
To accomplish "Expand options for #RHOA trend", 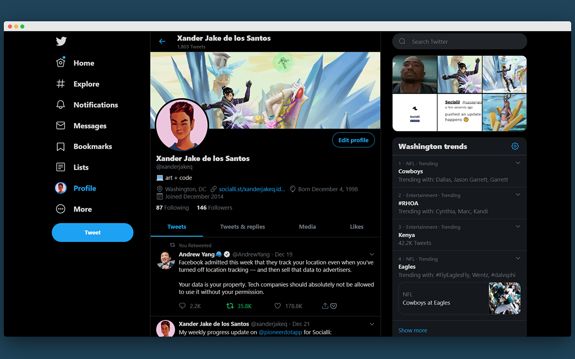I will [518, 195].
